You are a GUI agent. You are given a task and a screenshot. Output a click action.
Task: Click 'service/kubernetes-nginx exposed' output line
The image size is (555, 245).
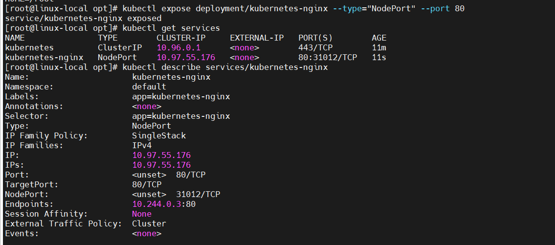[x=83, y=19]
